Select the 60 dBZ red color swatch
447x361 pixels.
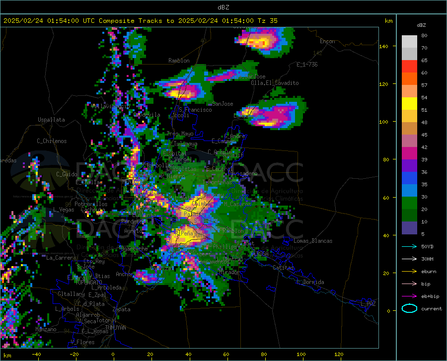coord(409,67)
